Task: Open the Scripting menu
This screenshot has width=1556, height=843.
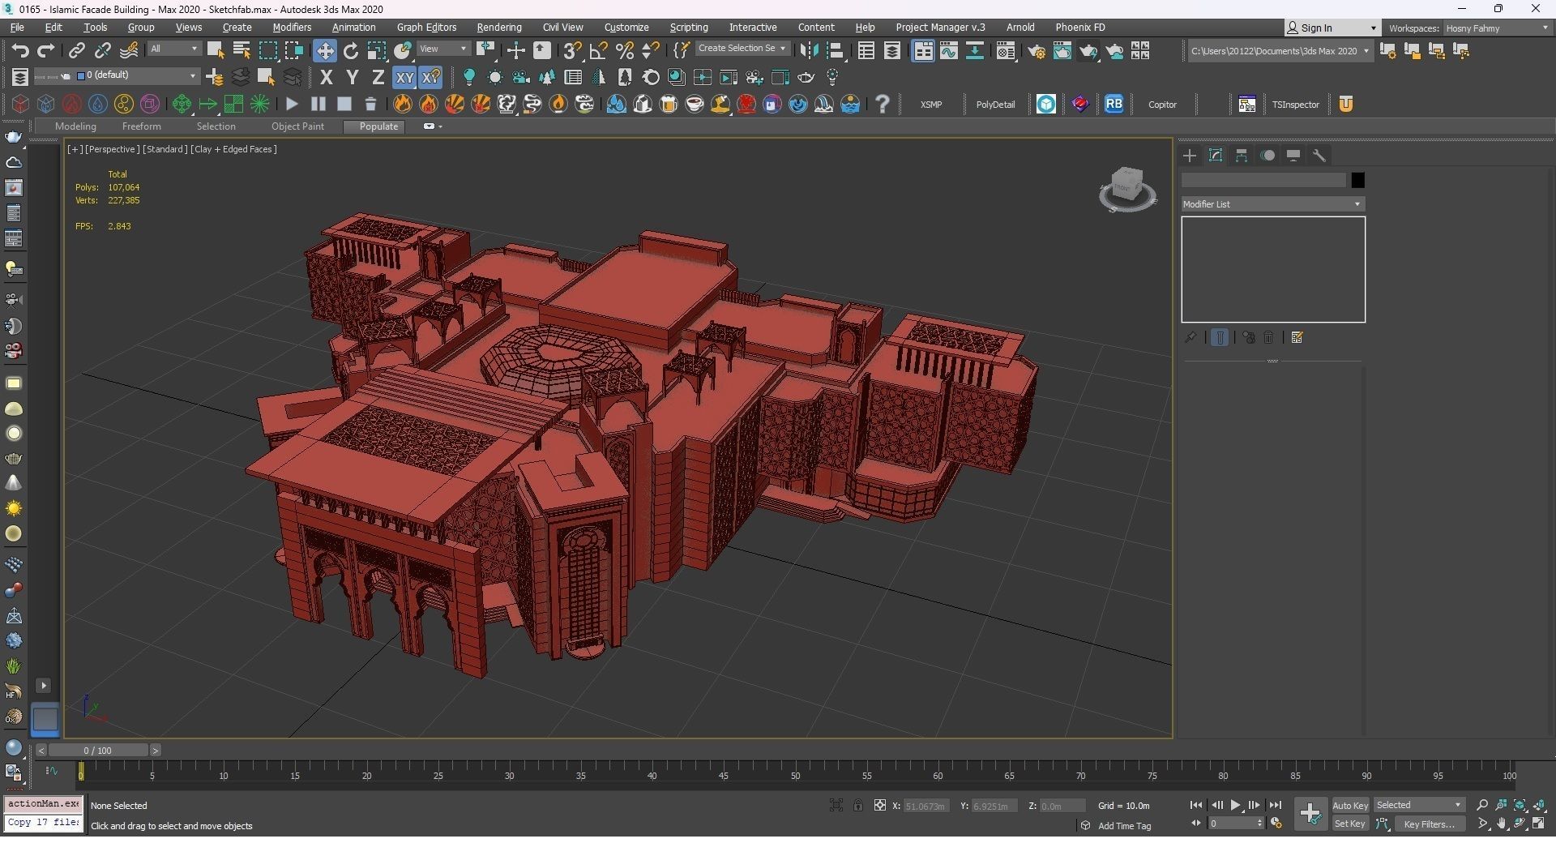Action: [x=689, y=28]
